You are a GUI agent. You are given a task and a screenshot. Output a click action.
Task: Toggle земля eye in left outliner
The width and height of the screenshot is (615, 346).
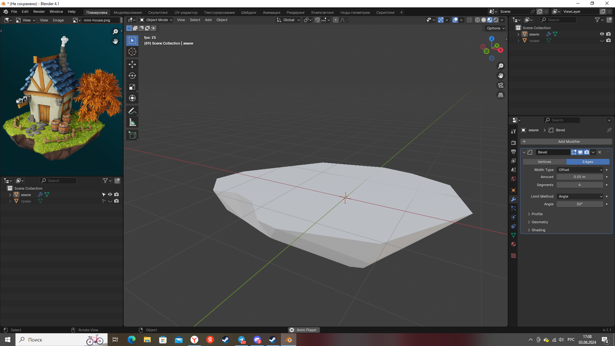pyautogui.click(x=110, y=194)
